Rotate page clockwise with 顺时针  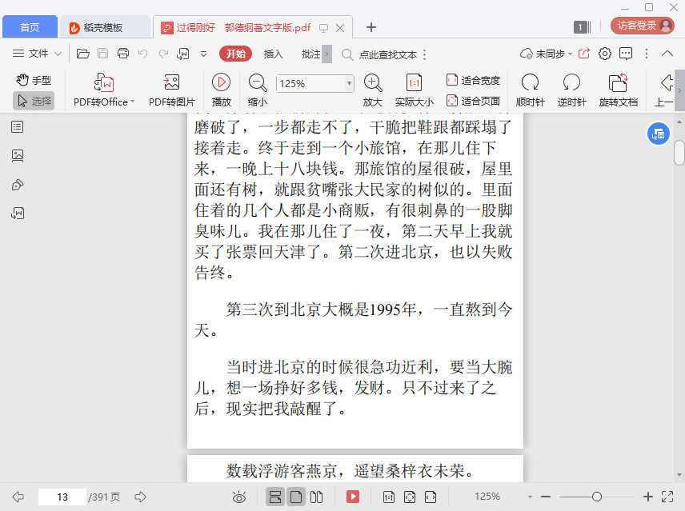tap(530, 90)
